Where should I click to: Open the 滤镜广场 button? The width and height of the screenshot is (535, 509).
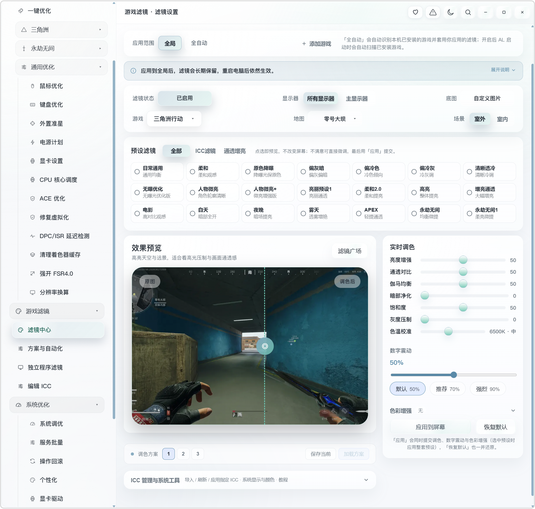(349, 251)
